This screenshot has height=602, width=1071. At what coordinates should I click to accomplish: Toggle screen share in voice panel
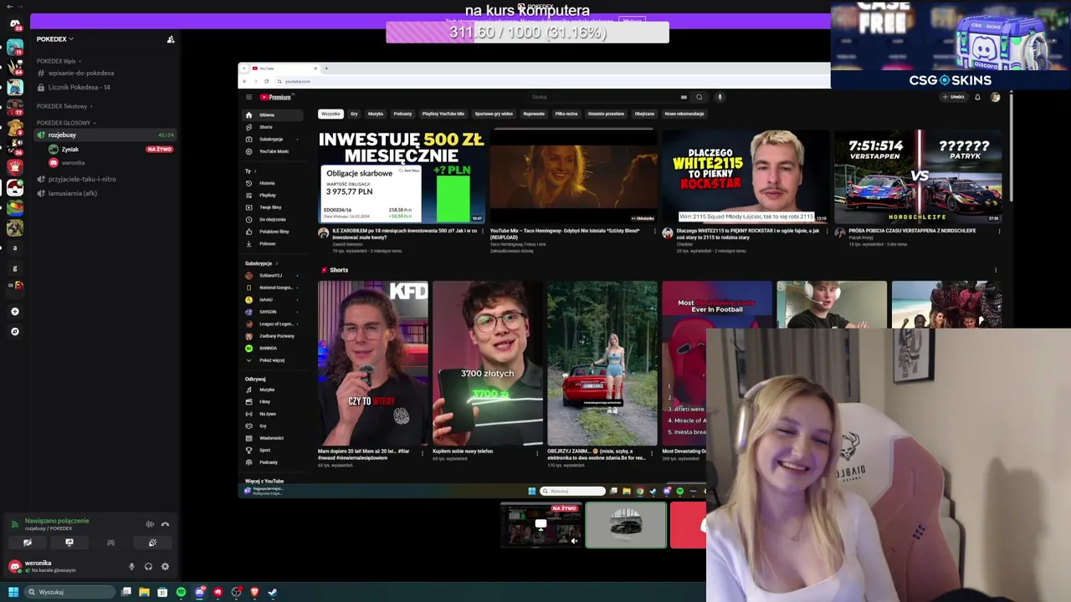(x=69, y=543)
